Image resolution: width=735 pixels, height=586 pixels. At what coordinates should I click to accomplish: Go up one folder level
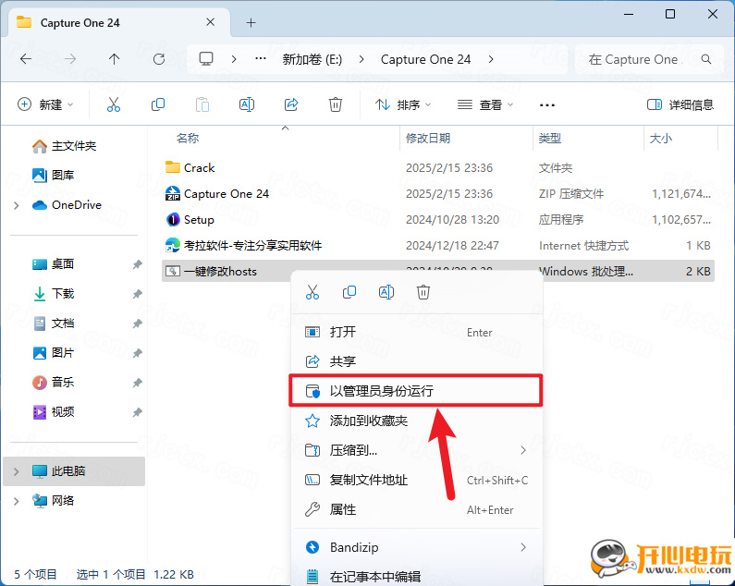114,59
